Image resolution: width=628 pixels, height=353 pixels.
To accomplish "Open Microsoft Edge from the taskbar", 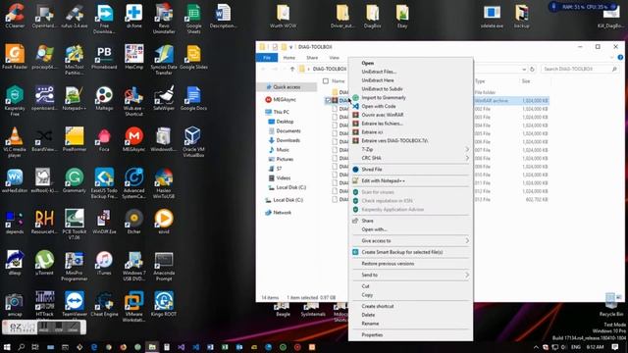I will click(x=94, y=347).
